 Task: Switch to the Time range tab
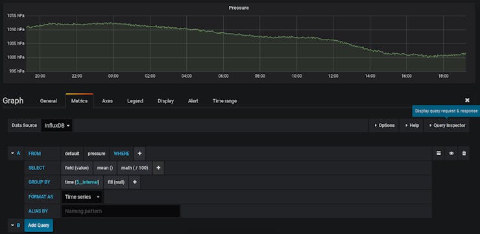[x=224, y=101]
